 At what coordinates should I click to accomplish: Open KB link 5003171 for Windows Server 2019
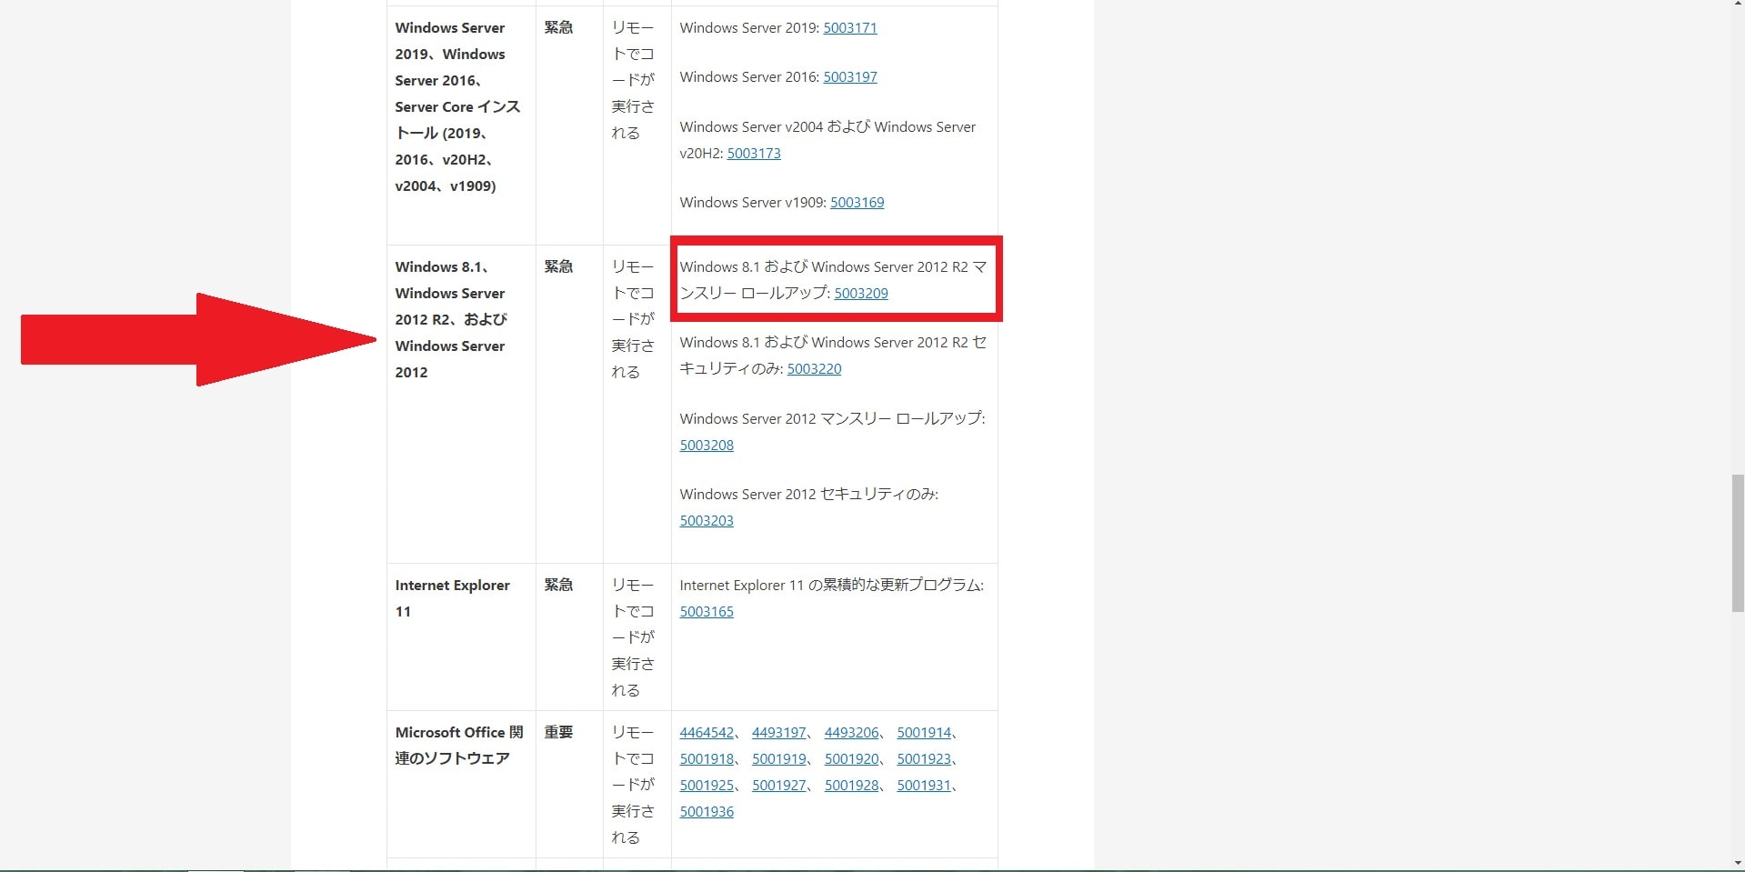[849, 28]
